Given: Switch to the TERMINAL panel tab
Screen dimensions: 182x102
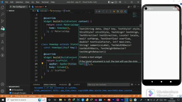Looking at the screenshot, I should click(36, 85).
